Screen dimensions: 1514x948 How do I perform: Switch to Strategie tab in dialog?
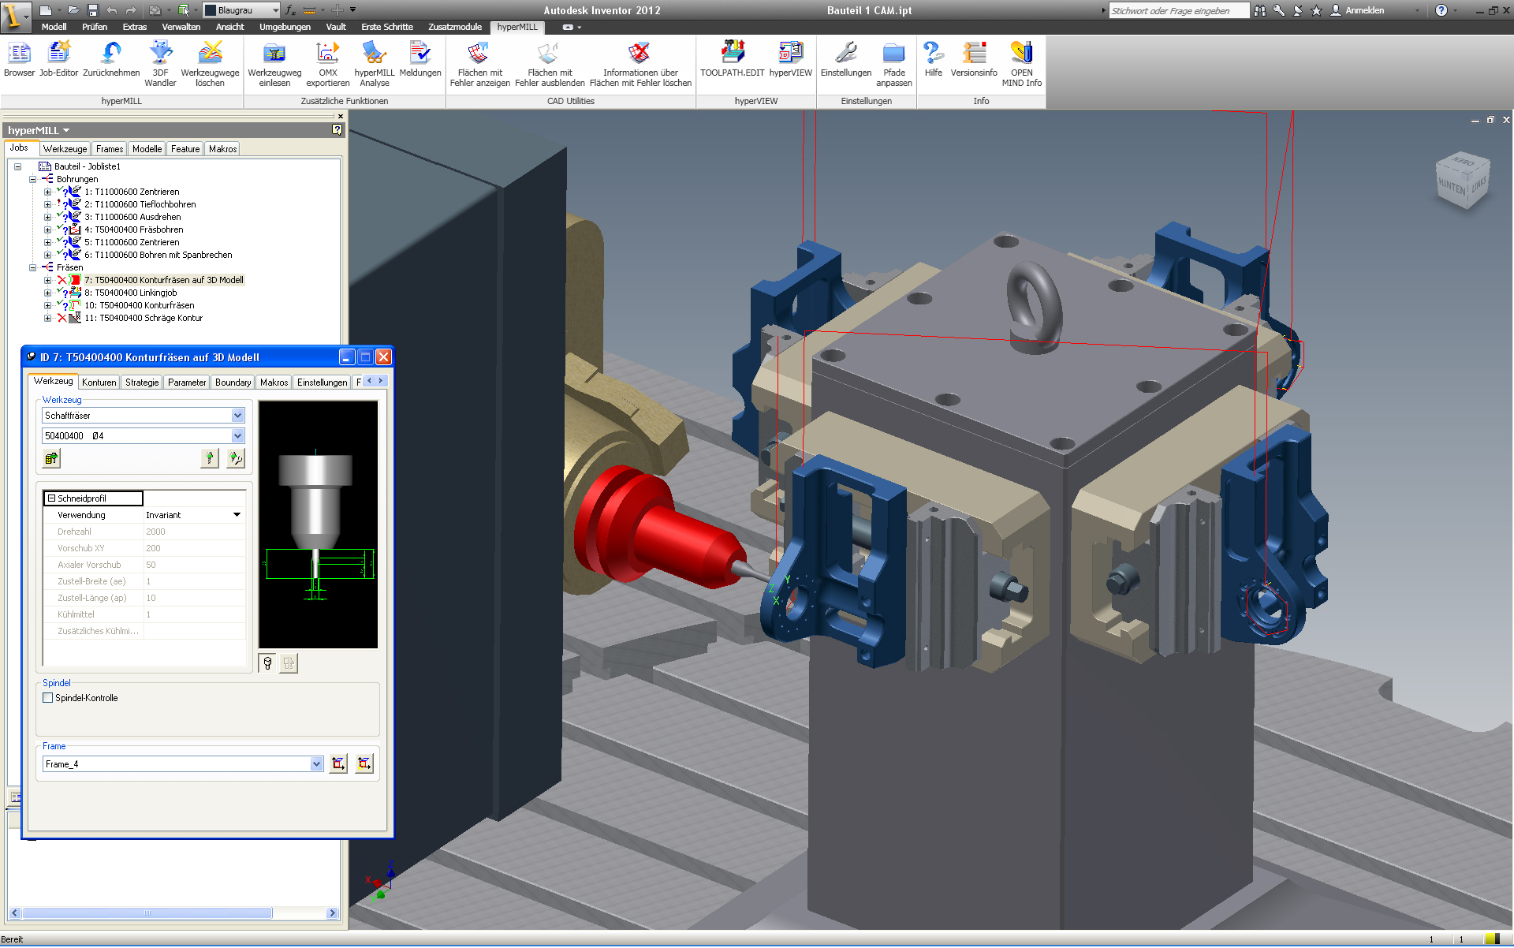[x=142, y=383]
